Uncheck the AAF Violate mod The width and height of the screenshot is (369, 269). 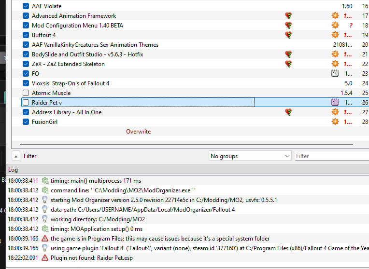point(26,6)
